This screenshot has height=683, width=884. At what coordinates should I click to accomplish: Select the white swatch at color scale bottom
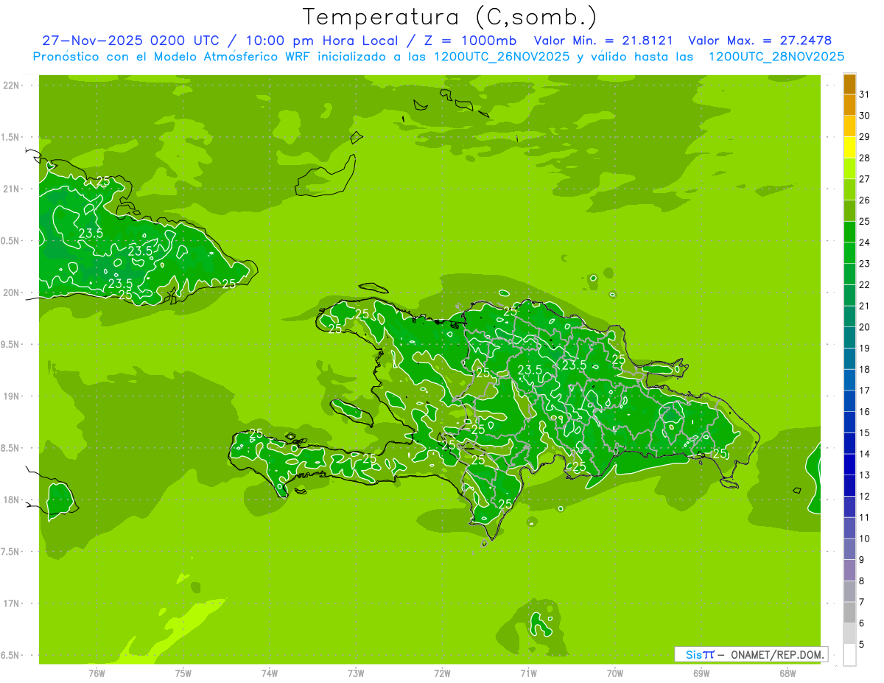[x=849, y=654]
